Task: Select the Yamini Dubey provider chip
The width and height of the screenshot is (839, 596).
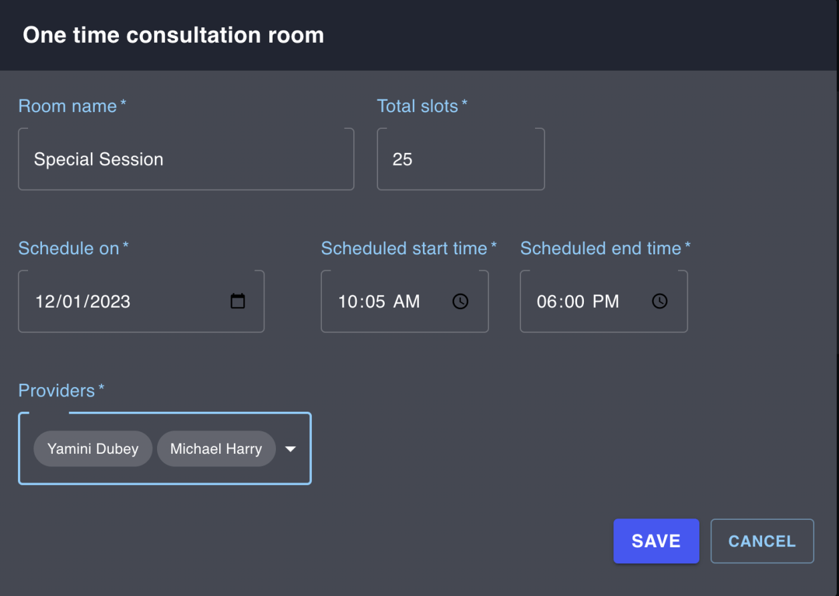Action: click(93, 449)
